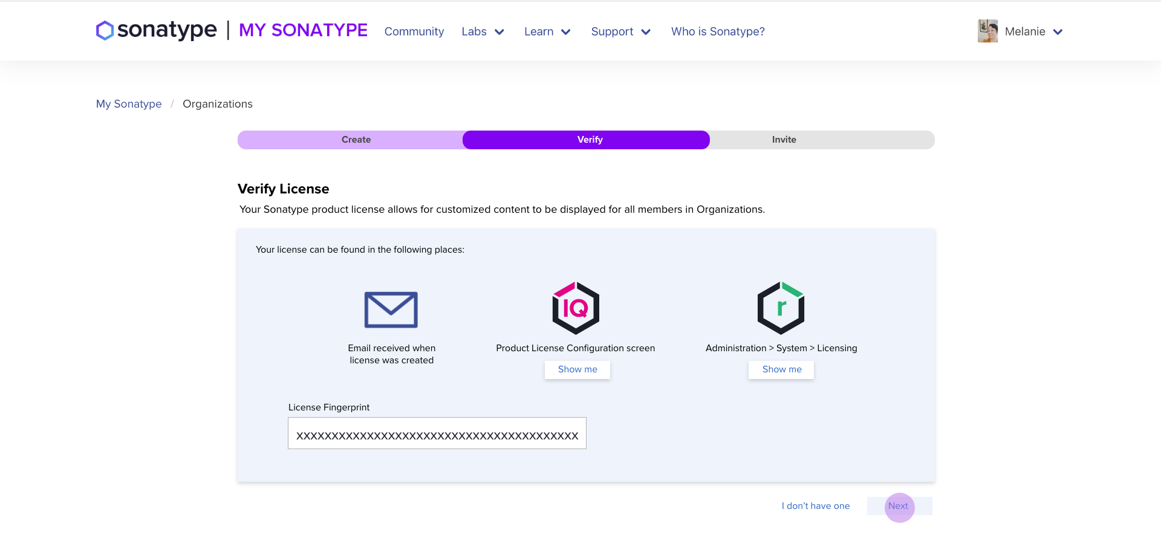Image resolution: width=1161 pixels, height=541 pixels.
Task: Expand the Learn dropdown chevron
Action: point(566,32)
